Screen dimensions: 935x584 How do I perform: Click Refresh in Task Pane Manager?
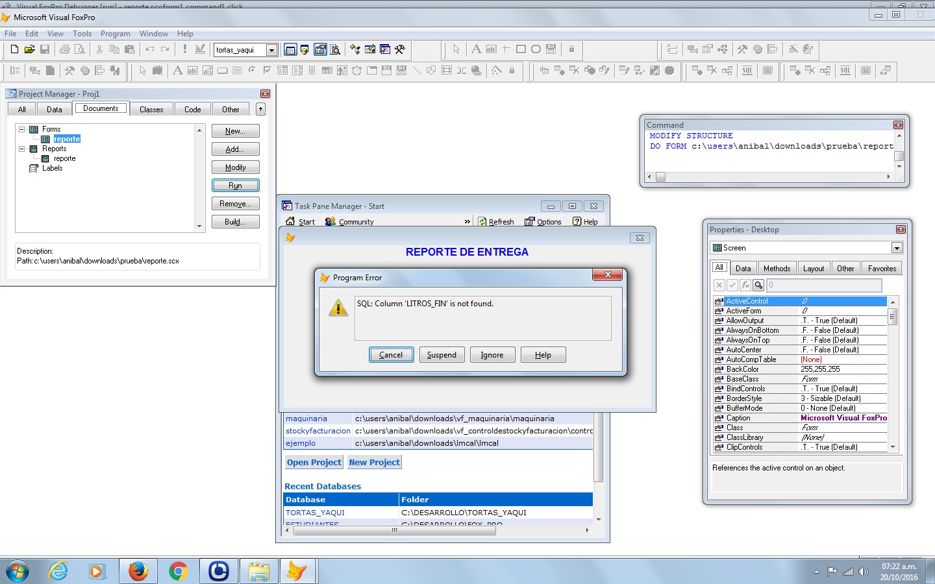coord(496,222)
